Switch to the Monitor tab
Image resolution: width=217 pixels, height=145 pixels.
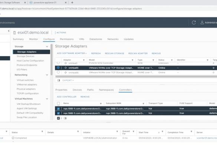point(33,39)
